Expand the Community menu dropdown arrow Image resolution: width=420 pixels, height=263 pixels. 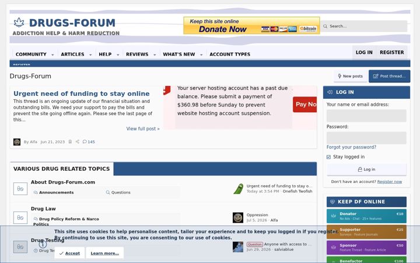click(x=52, y=55)
